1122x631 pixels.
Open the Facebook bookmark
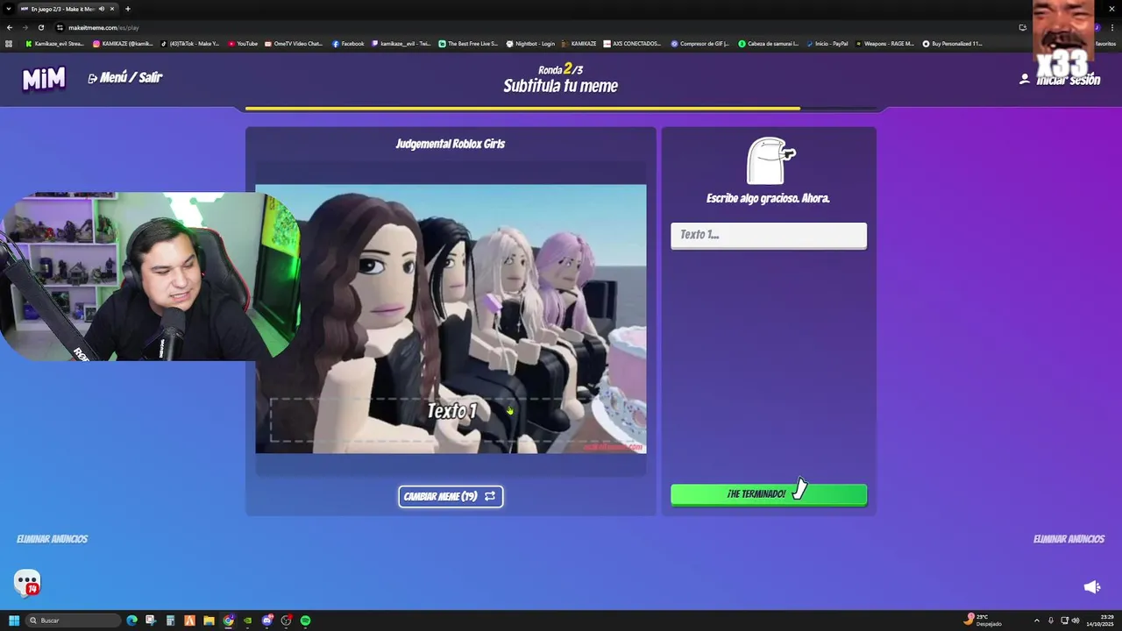coord(348,43)
